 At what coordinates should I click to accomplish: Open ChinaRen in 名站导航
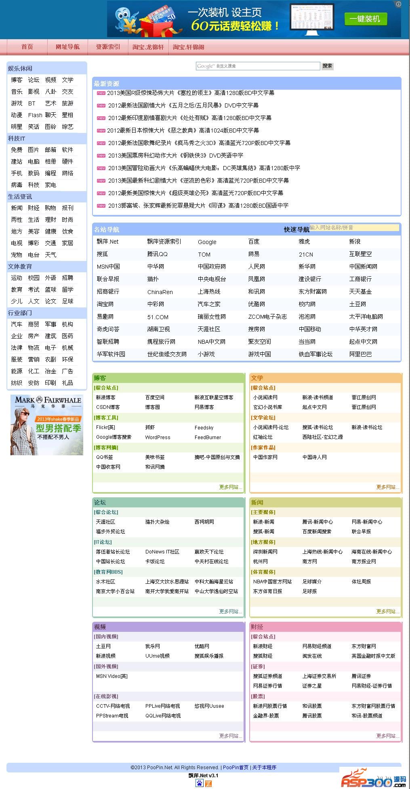coord(160,292)
